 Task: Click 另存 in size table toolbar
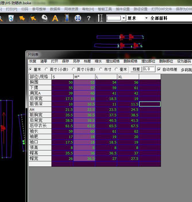[76, 61]
